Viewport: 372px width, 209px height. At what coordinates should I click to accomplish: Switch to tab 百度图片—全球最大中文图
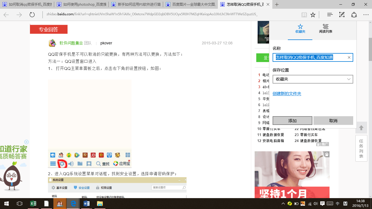[x=191, y=4]
